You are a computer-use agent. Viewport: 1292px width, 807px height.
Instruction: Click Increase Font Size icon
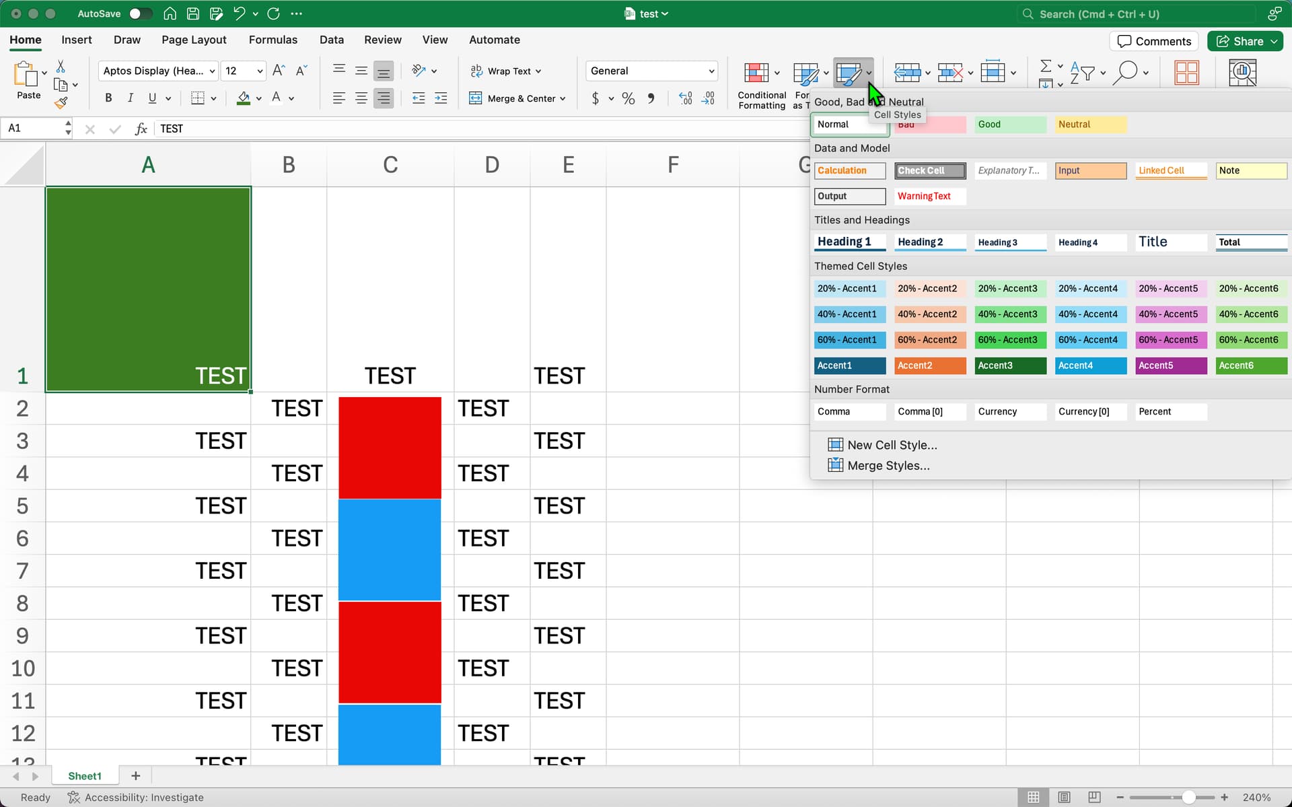[x=279, y=71]
